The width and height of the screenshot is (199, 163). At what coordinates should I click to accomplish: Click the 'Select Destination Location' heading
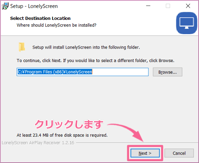pos(40,18)
